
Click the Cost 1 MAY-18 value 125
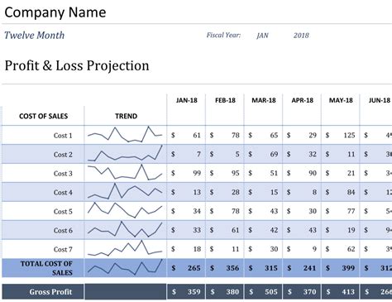coord(349,135)
